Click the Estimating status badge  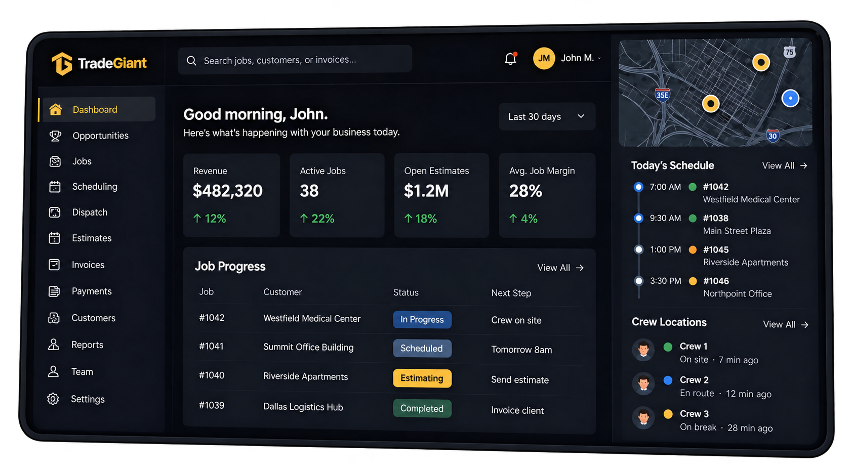click(x=422, y=378)
